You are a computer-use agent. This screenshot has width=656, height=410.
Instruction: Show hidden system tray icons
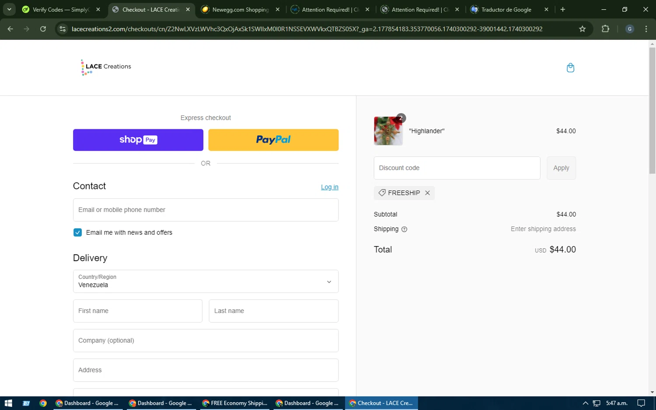[585, 403]
